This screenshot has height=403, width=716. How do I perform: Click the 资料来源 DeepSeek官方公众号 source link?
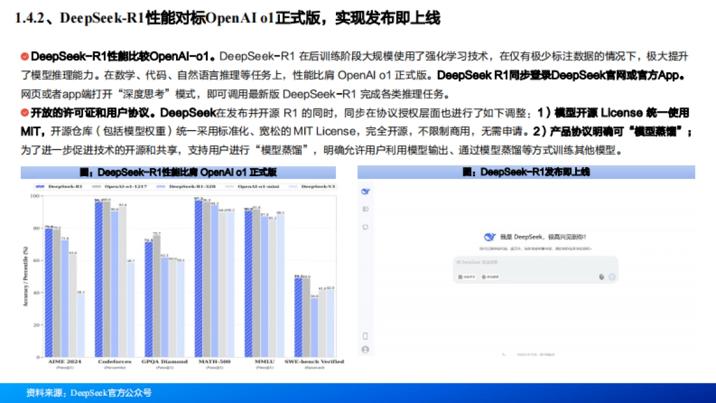(88, 393)
